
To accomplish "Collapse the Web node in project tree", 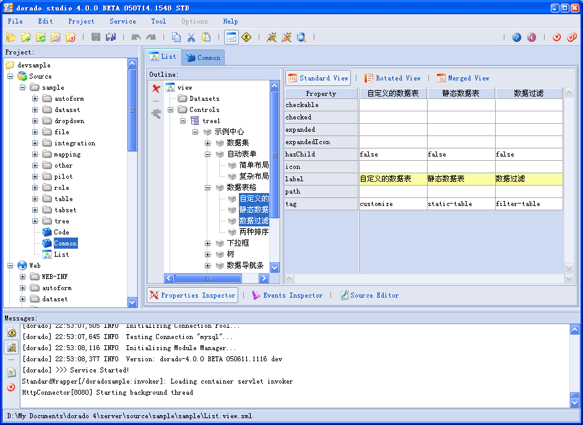I will tap(10, 265).
